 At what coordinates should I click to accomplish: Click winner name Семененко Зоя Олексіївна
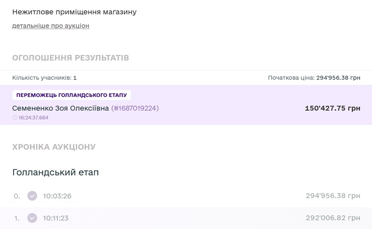60,108
